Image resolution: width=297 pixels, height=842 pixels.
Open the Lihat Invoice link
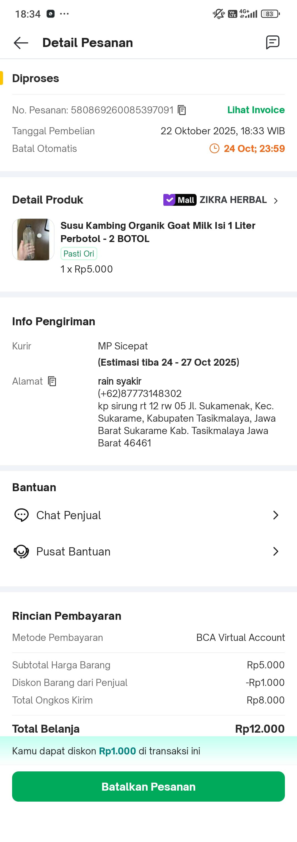point(256,110)
